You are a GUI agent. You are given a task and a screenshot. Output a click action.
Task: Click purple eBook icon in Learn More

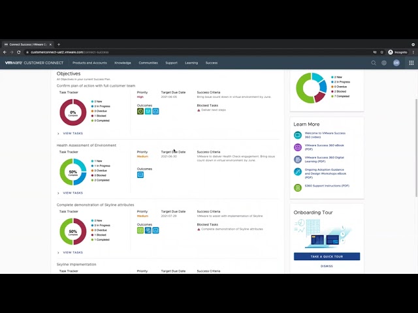click(298, 147)
